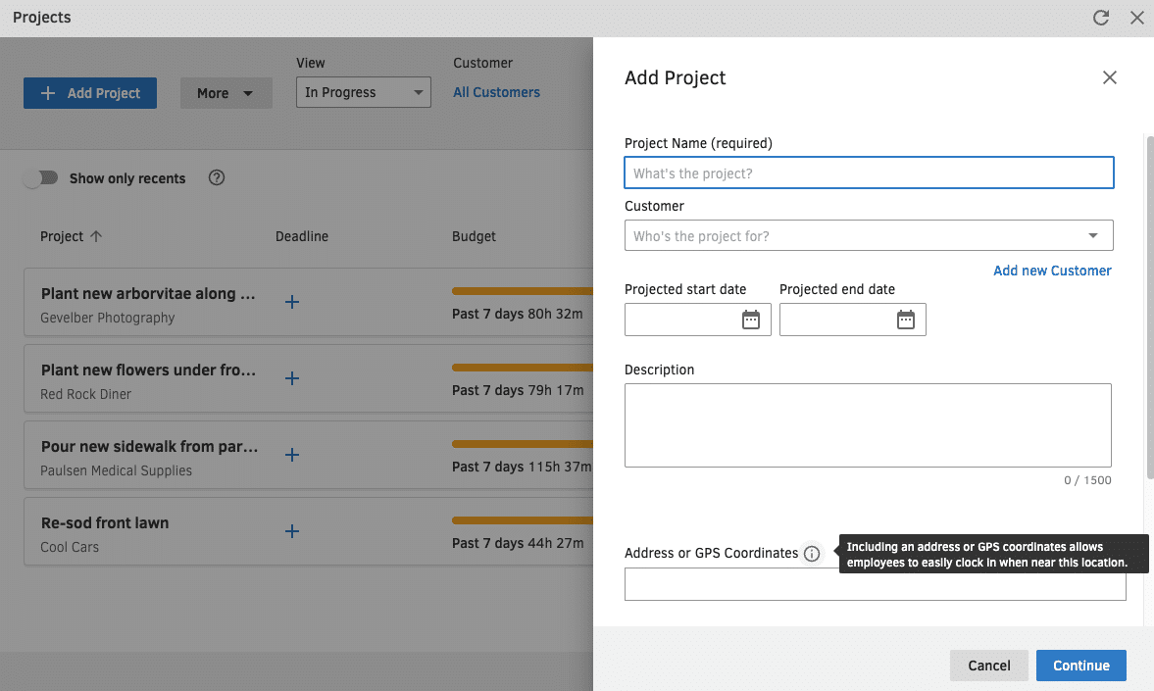Add deadline for Re-sod front lawn project
The image size is (1154, 691).
pyautogui.click(x=292, y=531)
